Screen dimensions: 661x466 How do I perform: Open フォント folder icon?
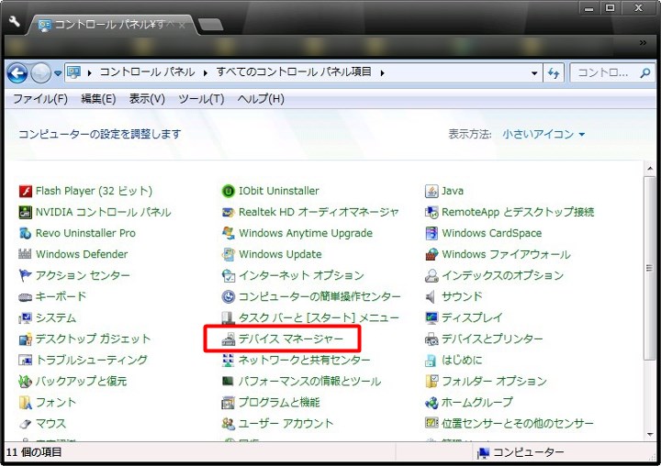pyautogui.click(x=26, y=403)
